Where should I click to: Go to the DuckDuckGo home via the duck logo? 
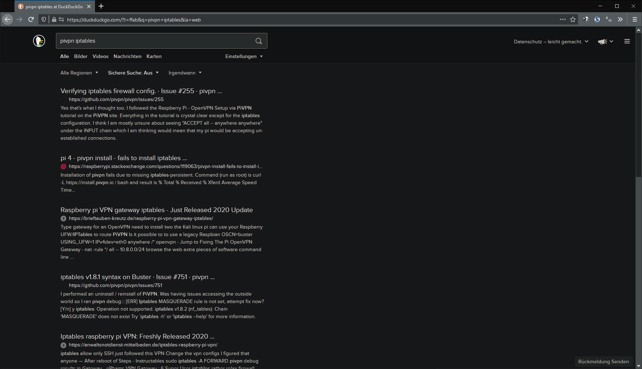click(39, 41)
